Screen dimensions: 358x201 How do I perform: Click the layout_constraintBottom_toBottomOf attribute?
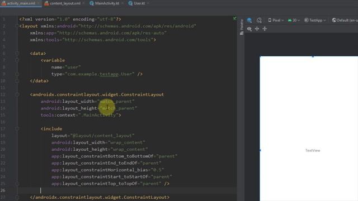coord(114,156)
